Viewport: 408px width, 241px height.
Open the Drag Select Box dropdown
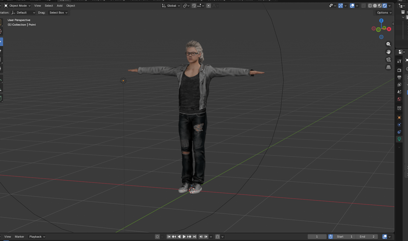click(x=58, y=13)
